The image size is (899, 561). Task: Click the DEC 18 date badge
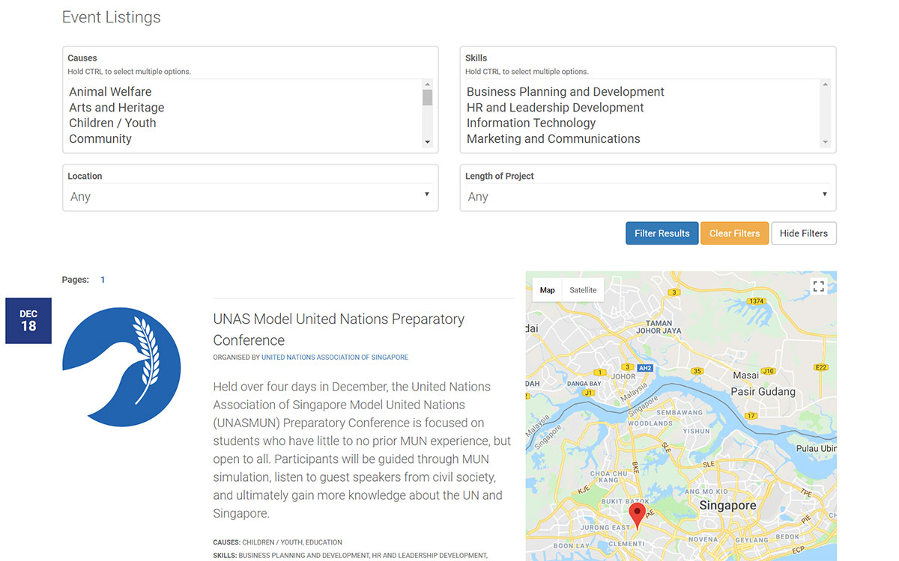pyautogui.click(x=28, y=321)
